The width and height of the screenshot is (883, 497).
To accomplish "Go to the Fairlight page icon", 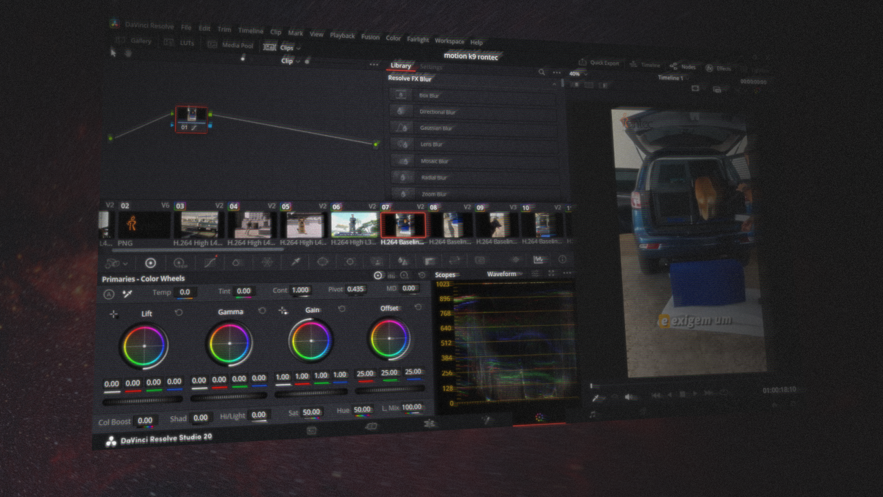I will (592, 414).
